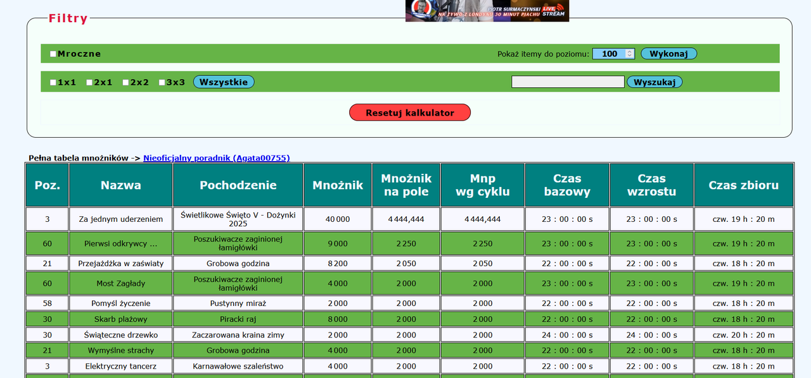Select the item Skarb plażowy

click(121, 319)
